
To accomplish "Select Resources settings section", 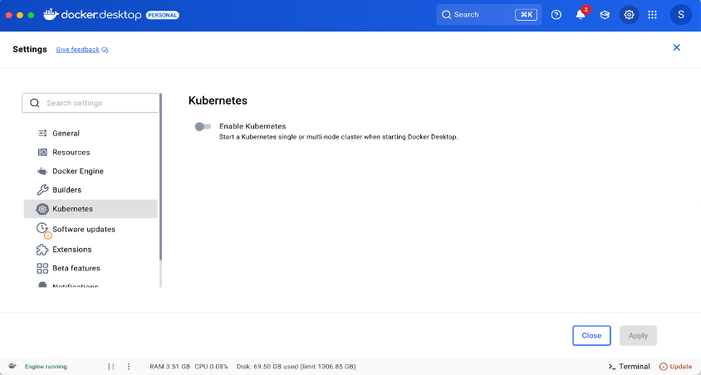I will click(x=91, y=152).
